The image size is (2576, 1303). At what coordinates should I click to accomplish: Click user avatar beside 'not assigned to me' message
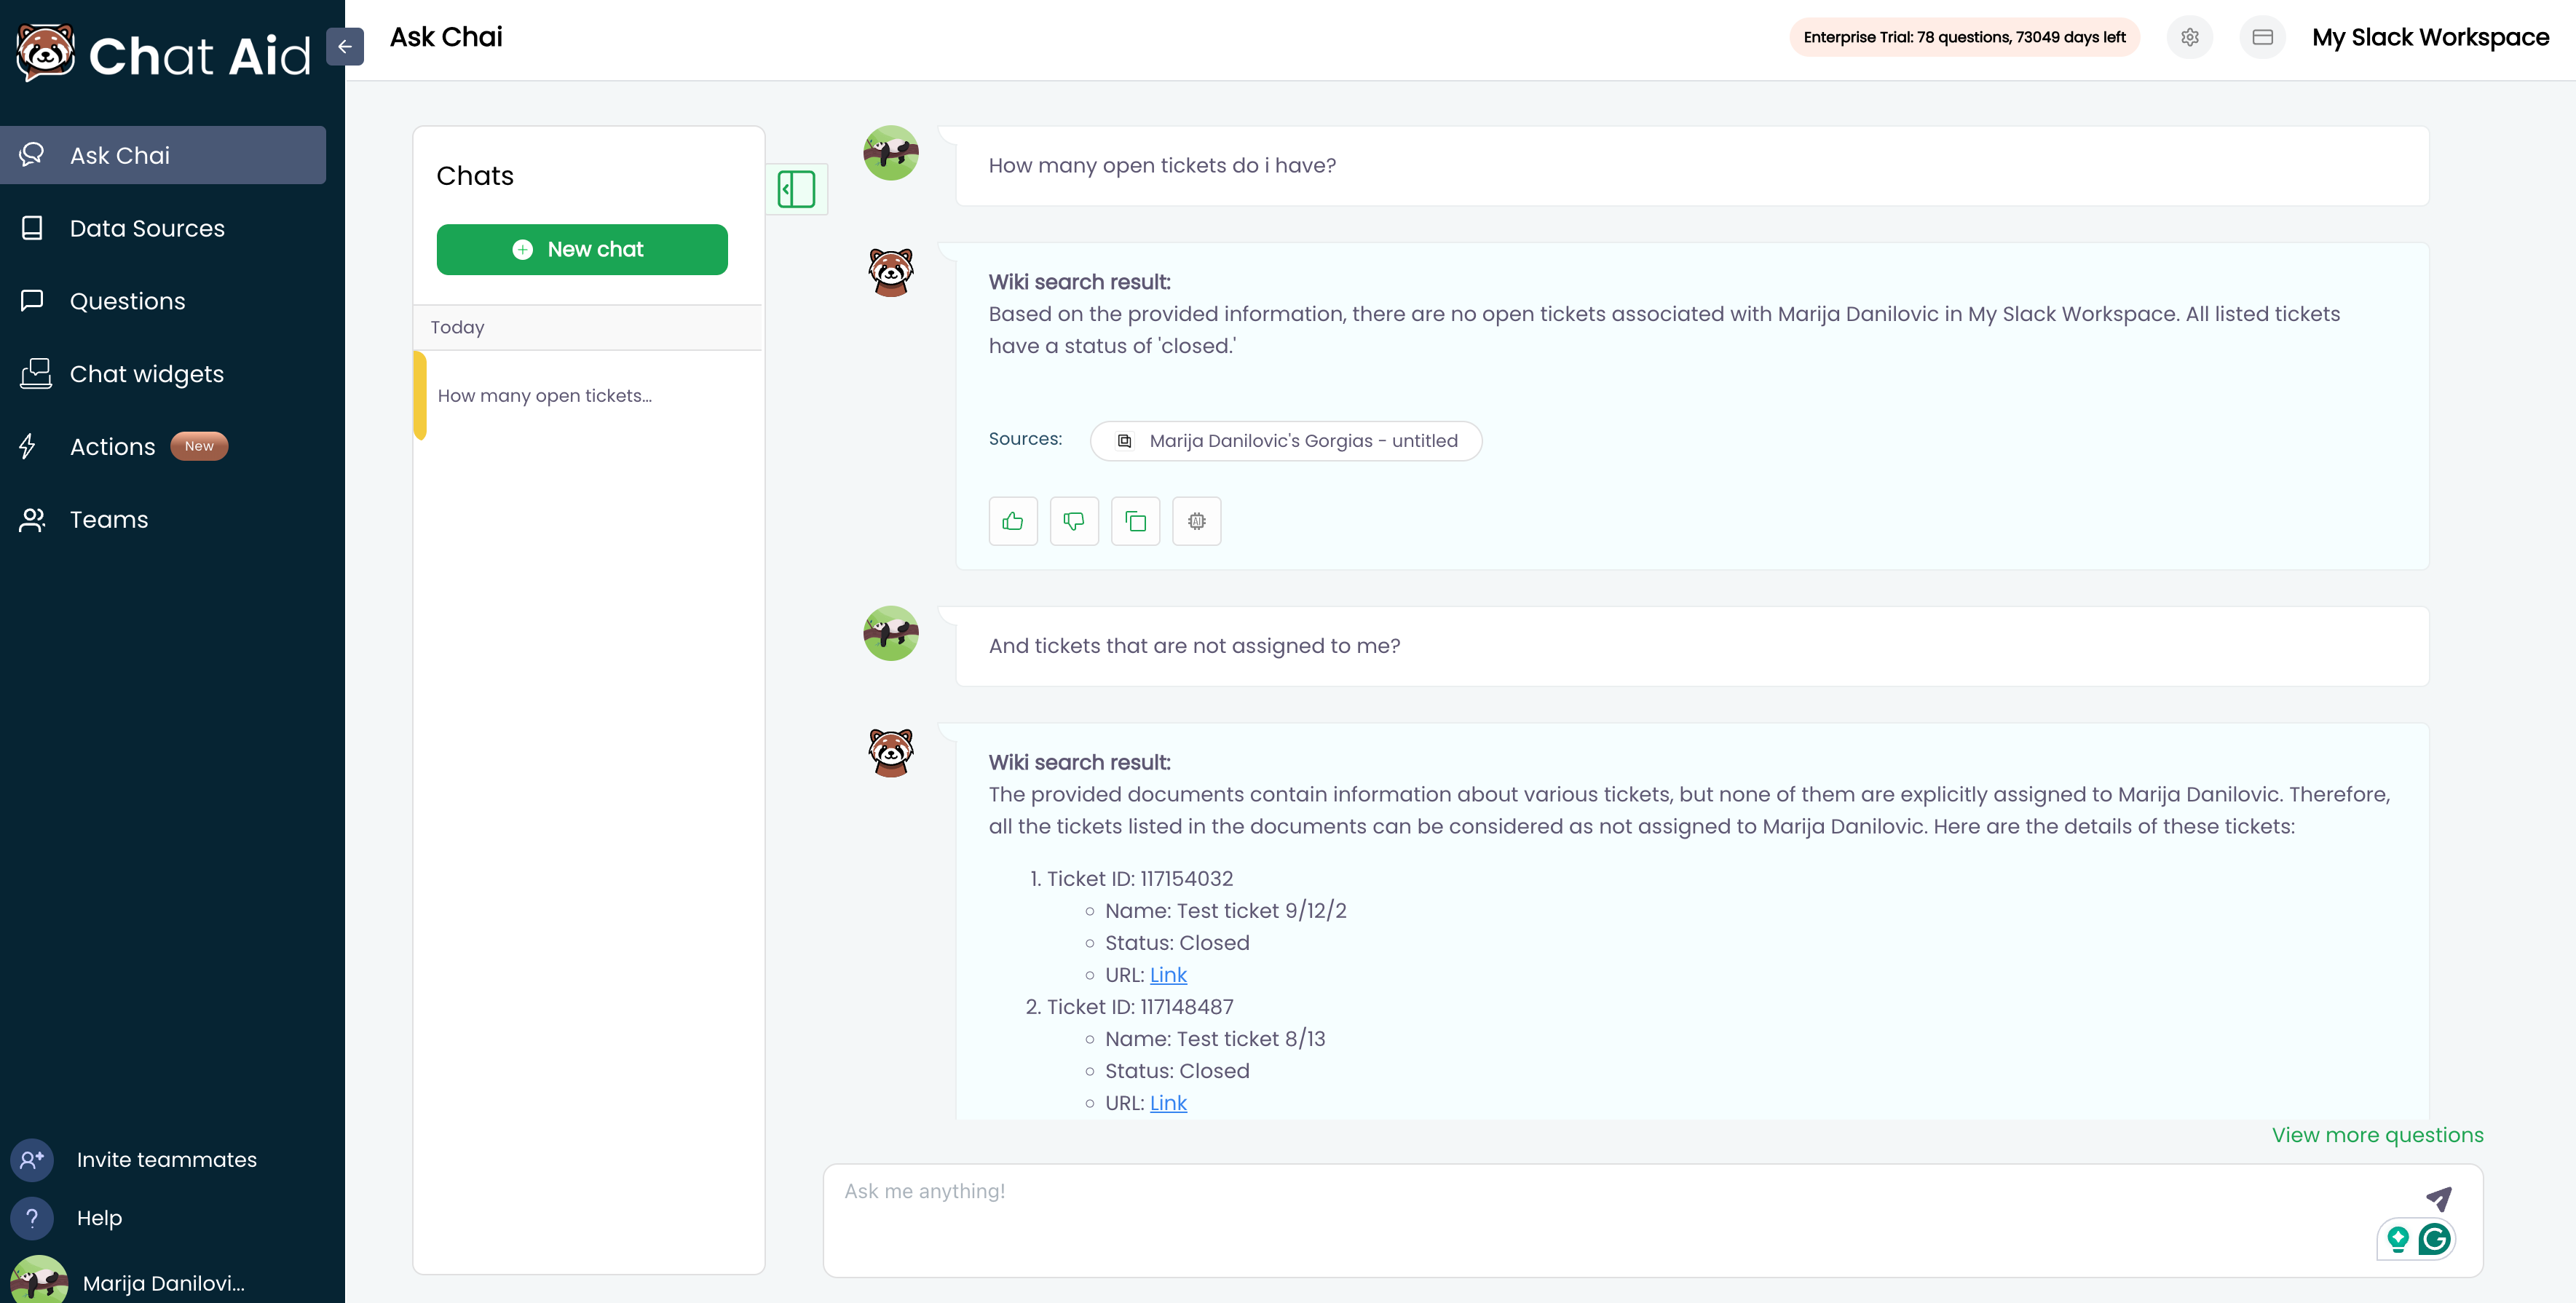tap(891, 633)
